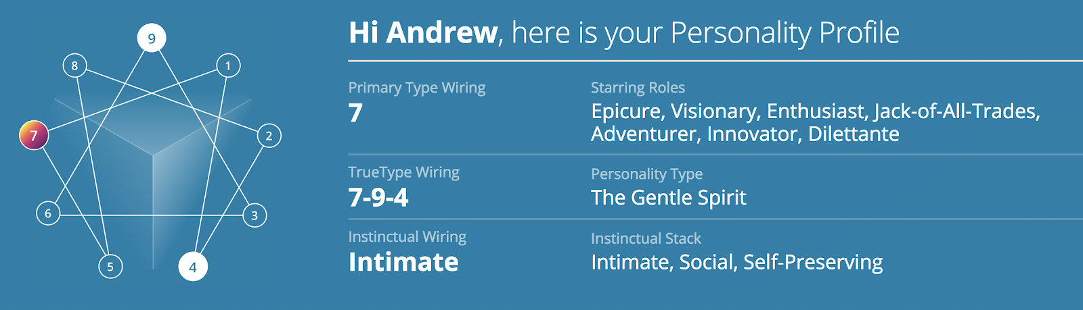Click the white node number 4
The image size is (1083, 310).
tap(193, 266)
